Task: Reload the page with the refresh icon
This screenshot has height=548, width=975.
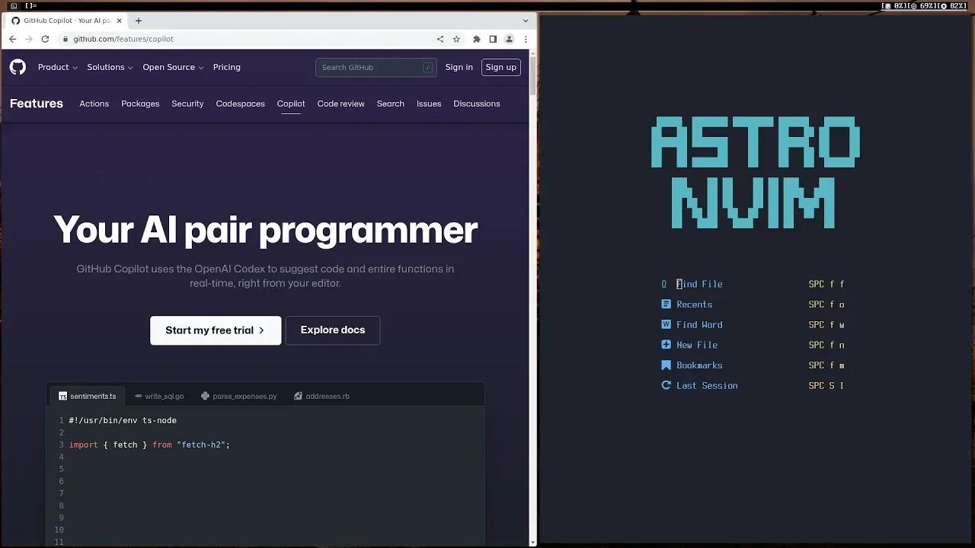Action: (x=45, y=39)
